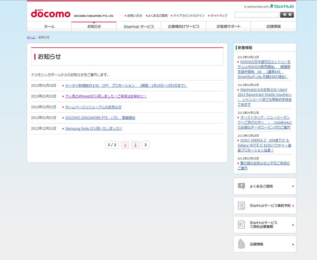Go to previous page with « button
The image size is (317, 260).
125,145
